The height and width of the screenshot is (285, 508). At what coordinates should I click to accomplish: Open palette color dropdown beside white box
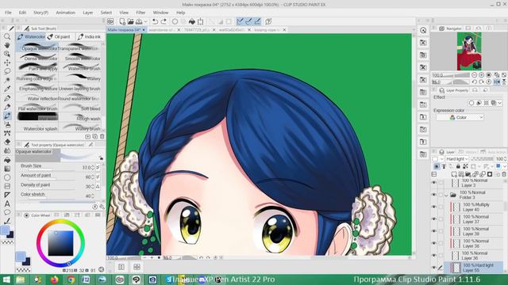(441, 159)
